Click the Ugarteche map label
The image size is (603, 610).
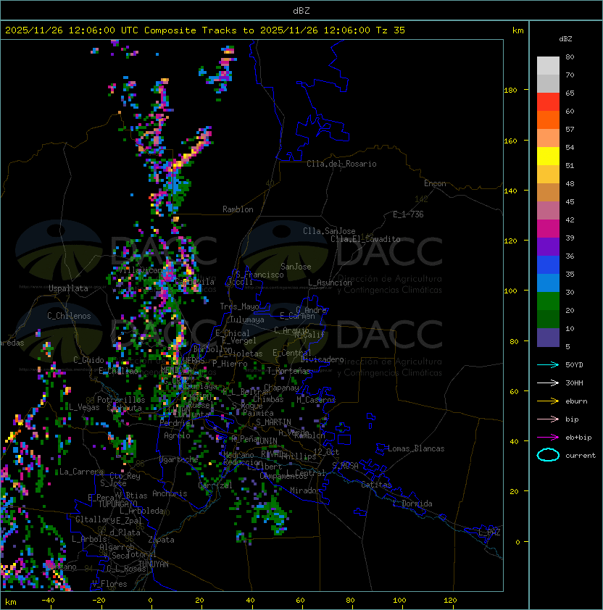click(179, 459)
